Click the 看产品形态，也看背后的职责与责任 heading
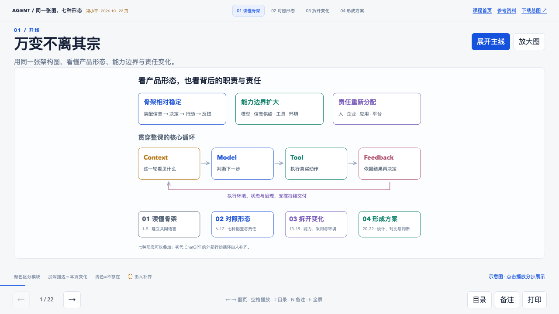This screenshot has height=314, width=559. click(200, 81)
